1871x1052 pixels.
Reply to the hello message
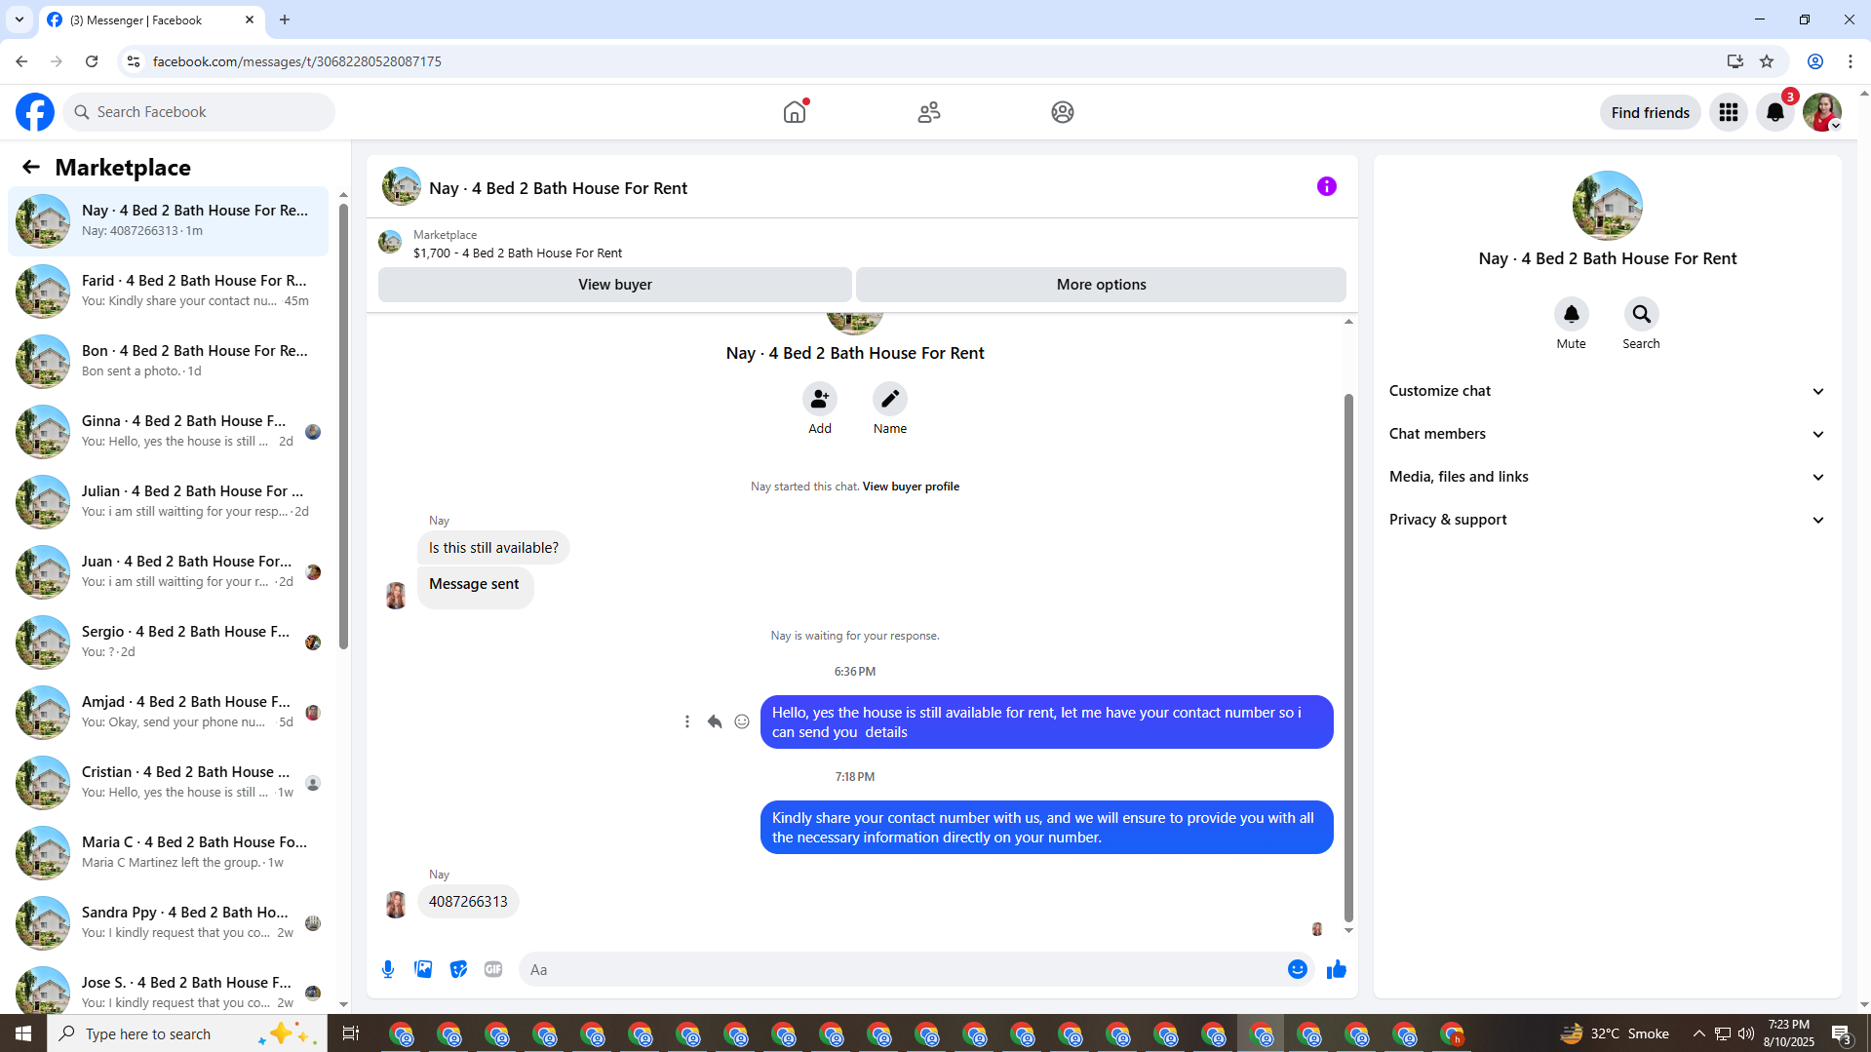(x=715, y=721)
